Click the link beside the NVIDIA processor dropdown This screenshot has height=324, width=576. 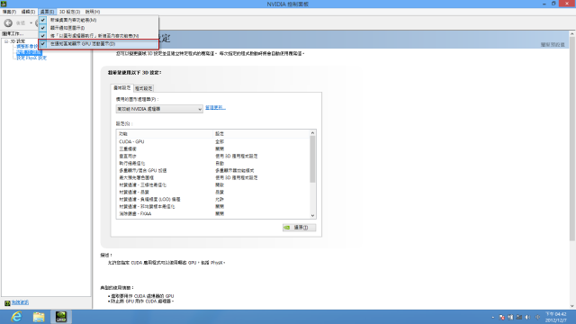pyautogui.click(x=215, y=108)
